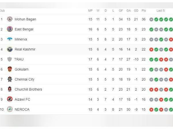The image size is (173, 129).
Task: Click East Bengal's first green win result icon
Action: coord(151,30)
